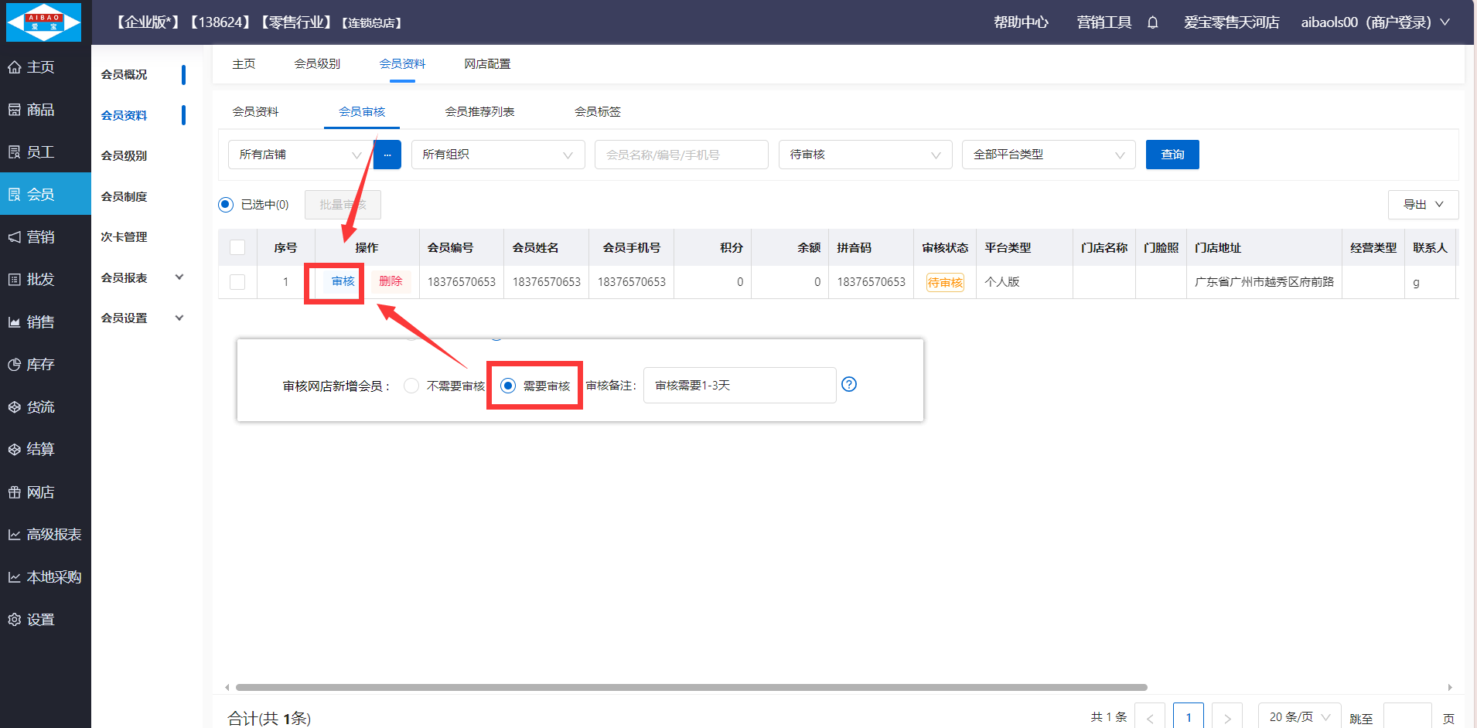Click the notification bell icon
The image size is (1477, 728).
[1152, 22]
